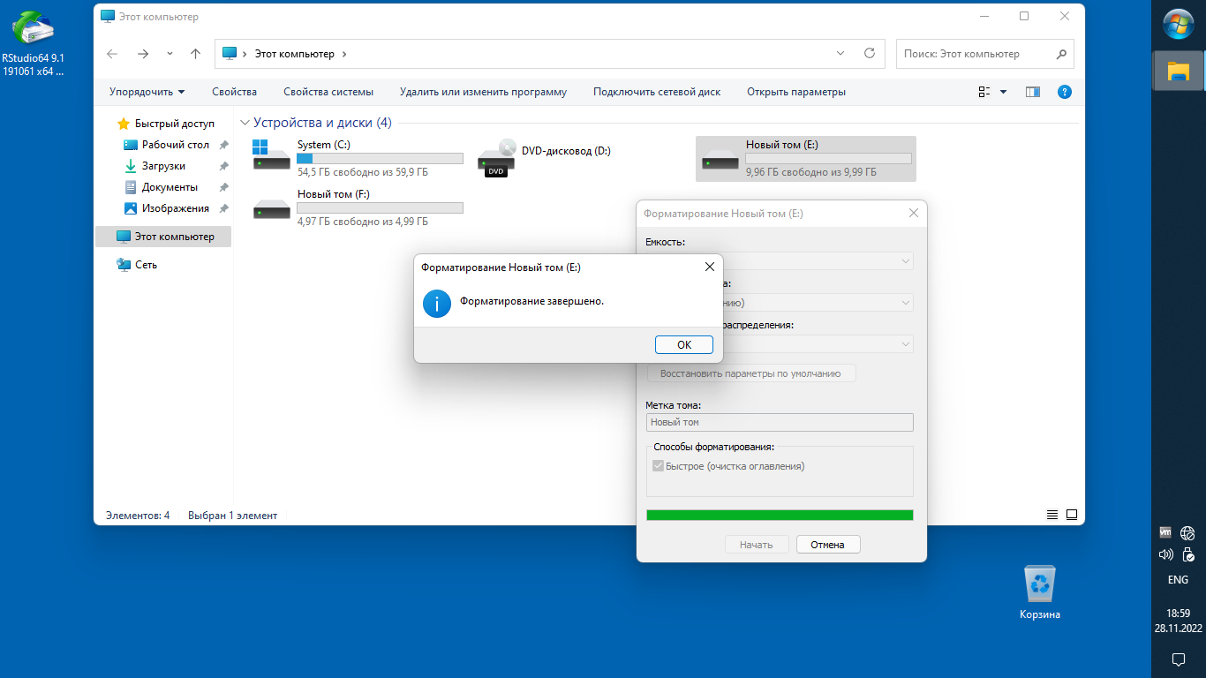Collapse the Устройства и диски group

click(245, 123)
